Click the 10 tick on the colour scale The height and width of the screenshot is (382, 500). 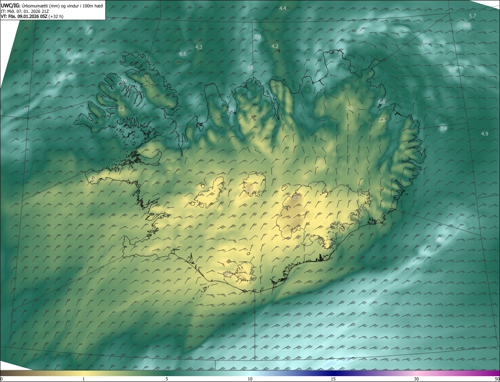pyautogui.click(x=250, y=379)
